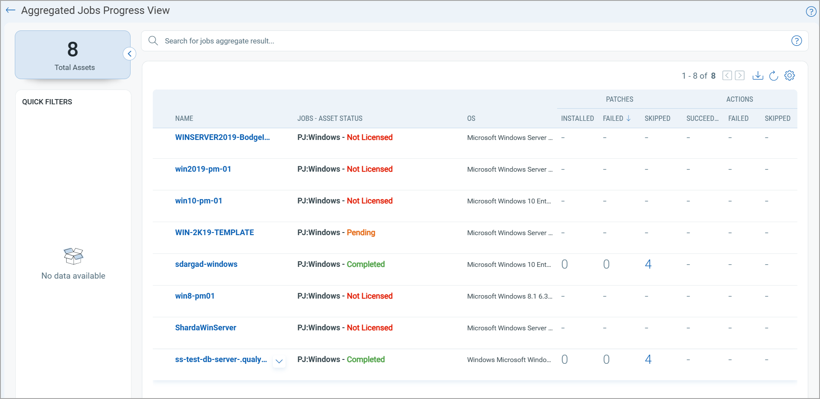Click the JOBS - ASSET STATUS column header
Image resolution: width=820 pixels, height=399 pixels.
(x=329, y=118)
